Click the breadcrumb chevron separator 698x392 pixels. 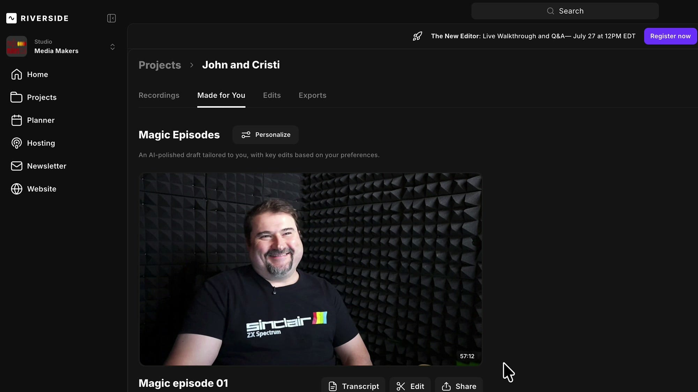click(x=192, y=65)
